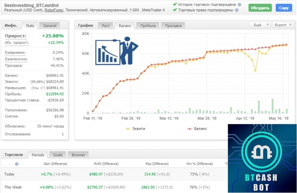The height and width of the screenshot is (193, 297).
Task: Open the Прибыль chart tab
Action: (148, 26)
